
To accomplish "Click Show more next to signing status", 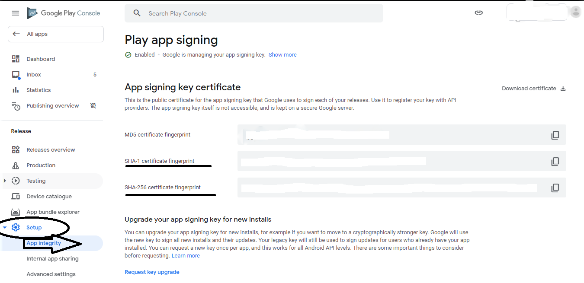I will (x=282, y=55).
